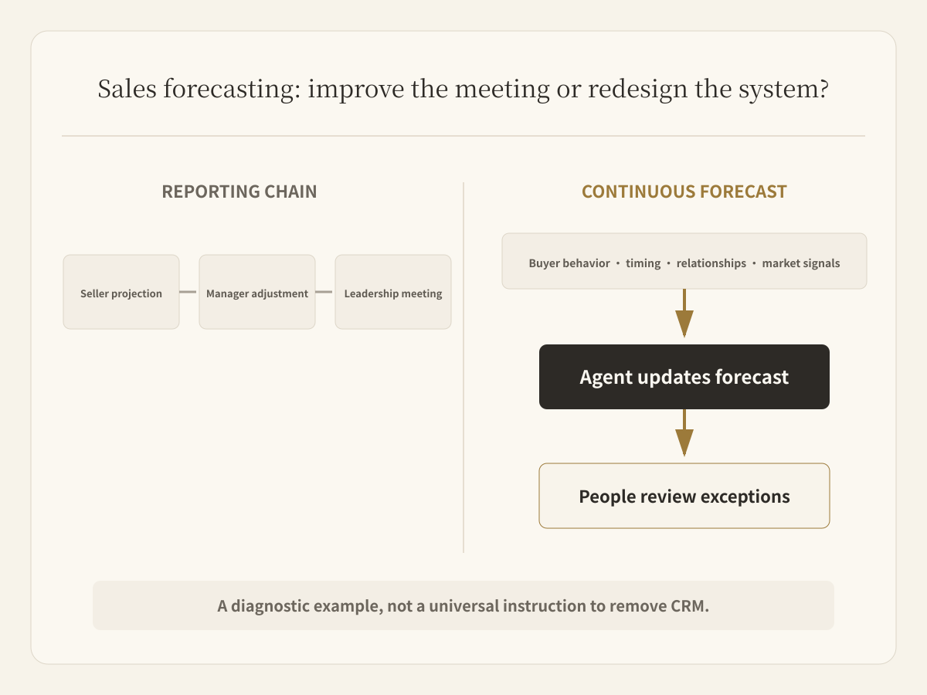Screen dimensions: 927x695
Task: Click the arrow pointing to People review exceptions
Action: coord(684,433)
